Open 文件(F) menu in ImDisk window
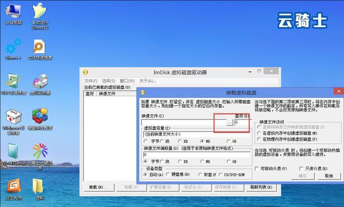The height and width of the screenshot is (207, 344). (91, 81)
